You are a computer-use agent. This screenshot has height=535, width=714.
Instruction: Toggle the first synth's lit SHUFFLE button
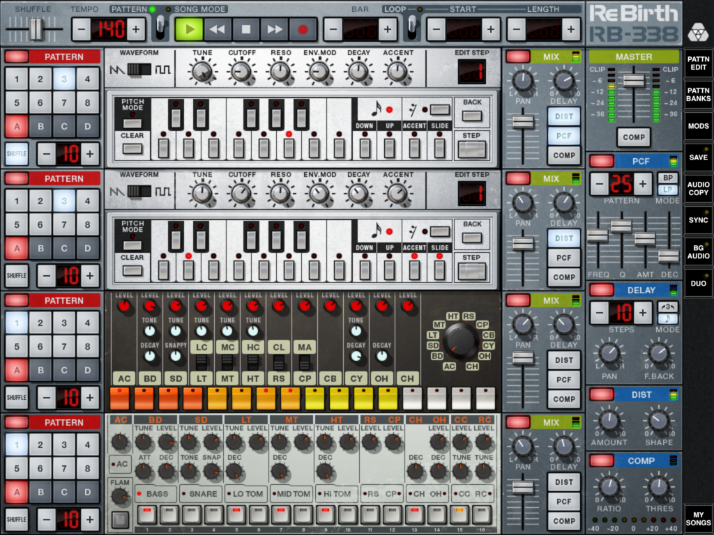[x=17, y=153]
